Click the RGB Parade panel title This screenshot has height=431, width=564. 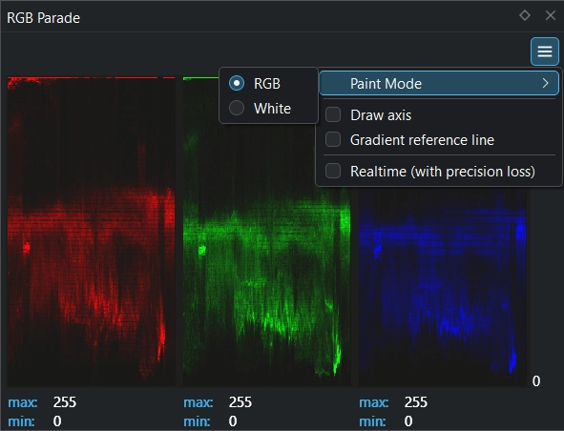pos(44,18)
